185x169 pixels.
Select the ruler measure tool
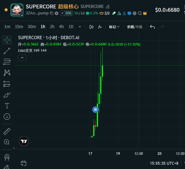pyautogui.click(x=7, y=131)
